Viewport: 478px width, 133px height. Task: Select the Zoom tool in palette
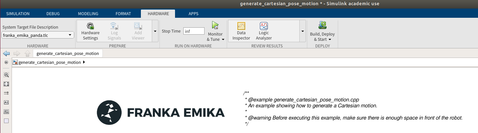[x=6, y=75]
